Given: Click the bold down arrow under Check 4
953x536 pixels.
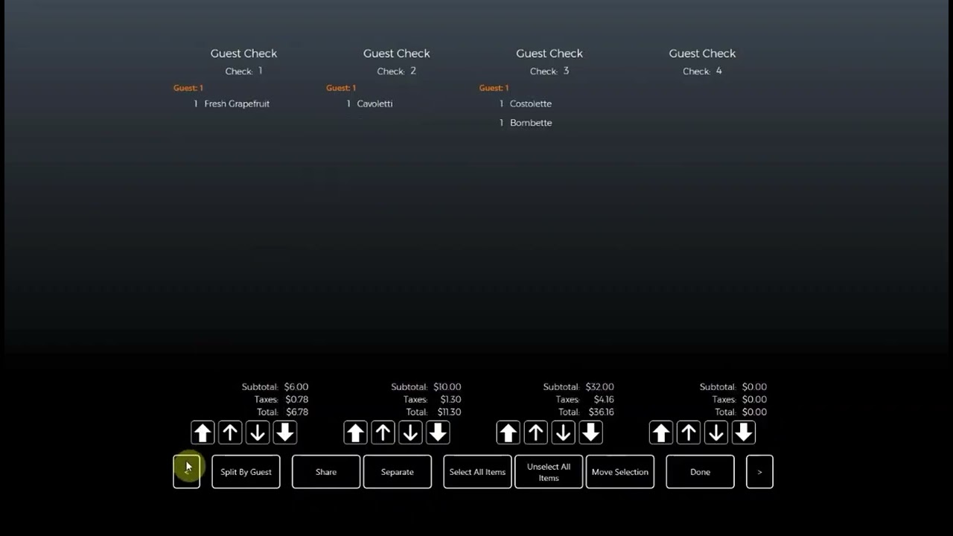Looking at the screenshot, I should tap(744, 433).
